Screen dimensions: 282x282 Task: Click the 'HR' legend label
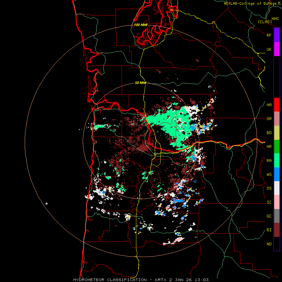(x=269, y=147)
